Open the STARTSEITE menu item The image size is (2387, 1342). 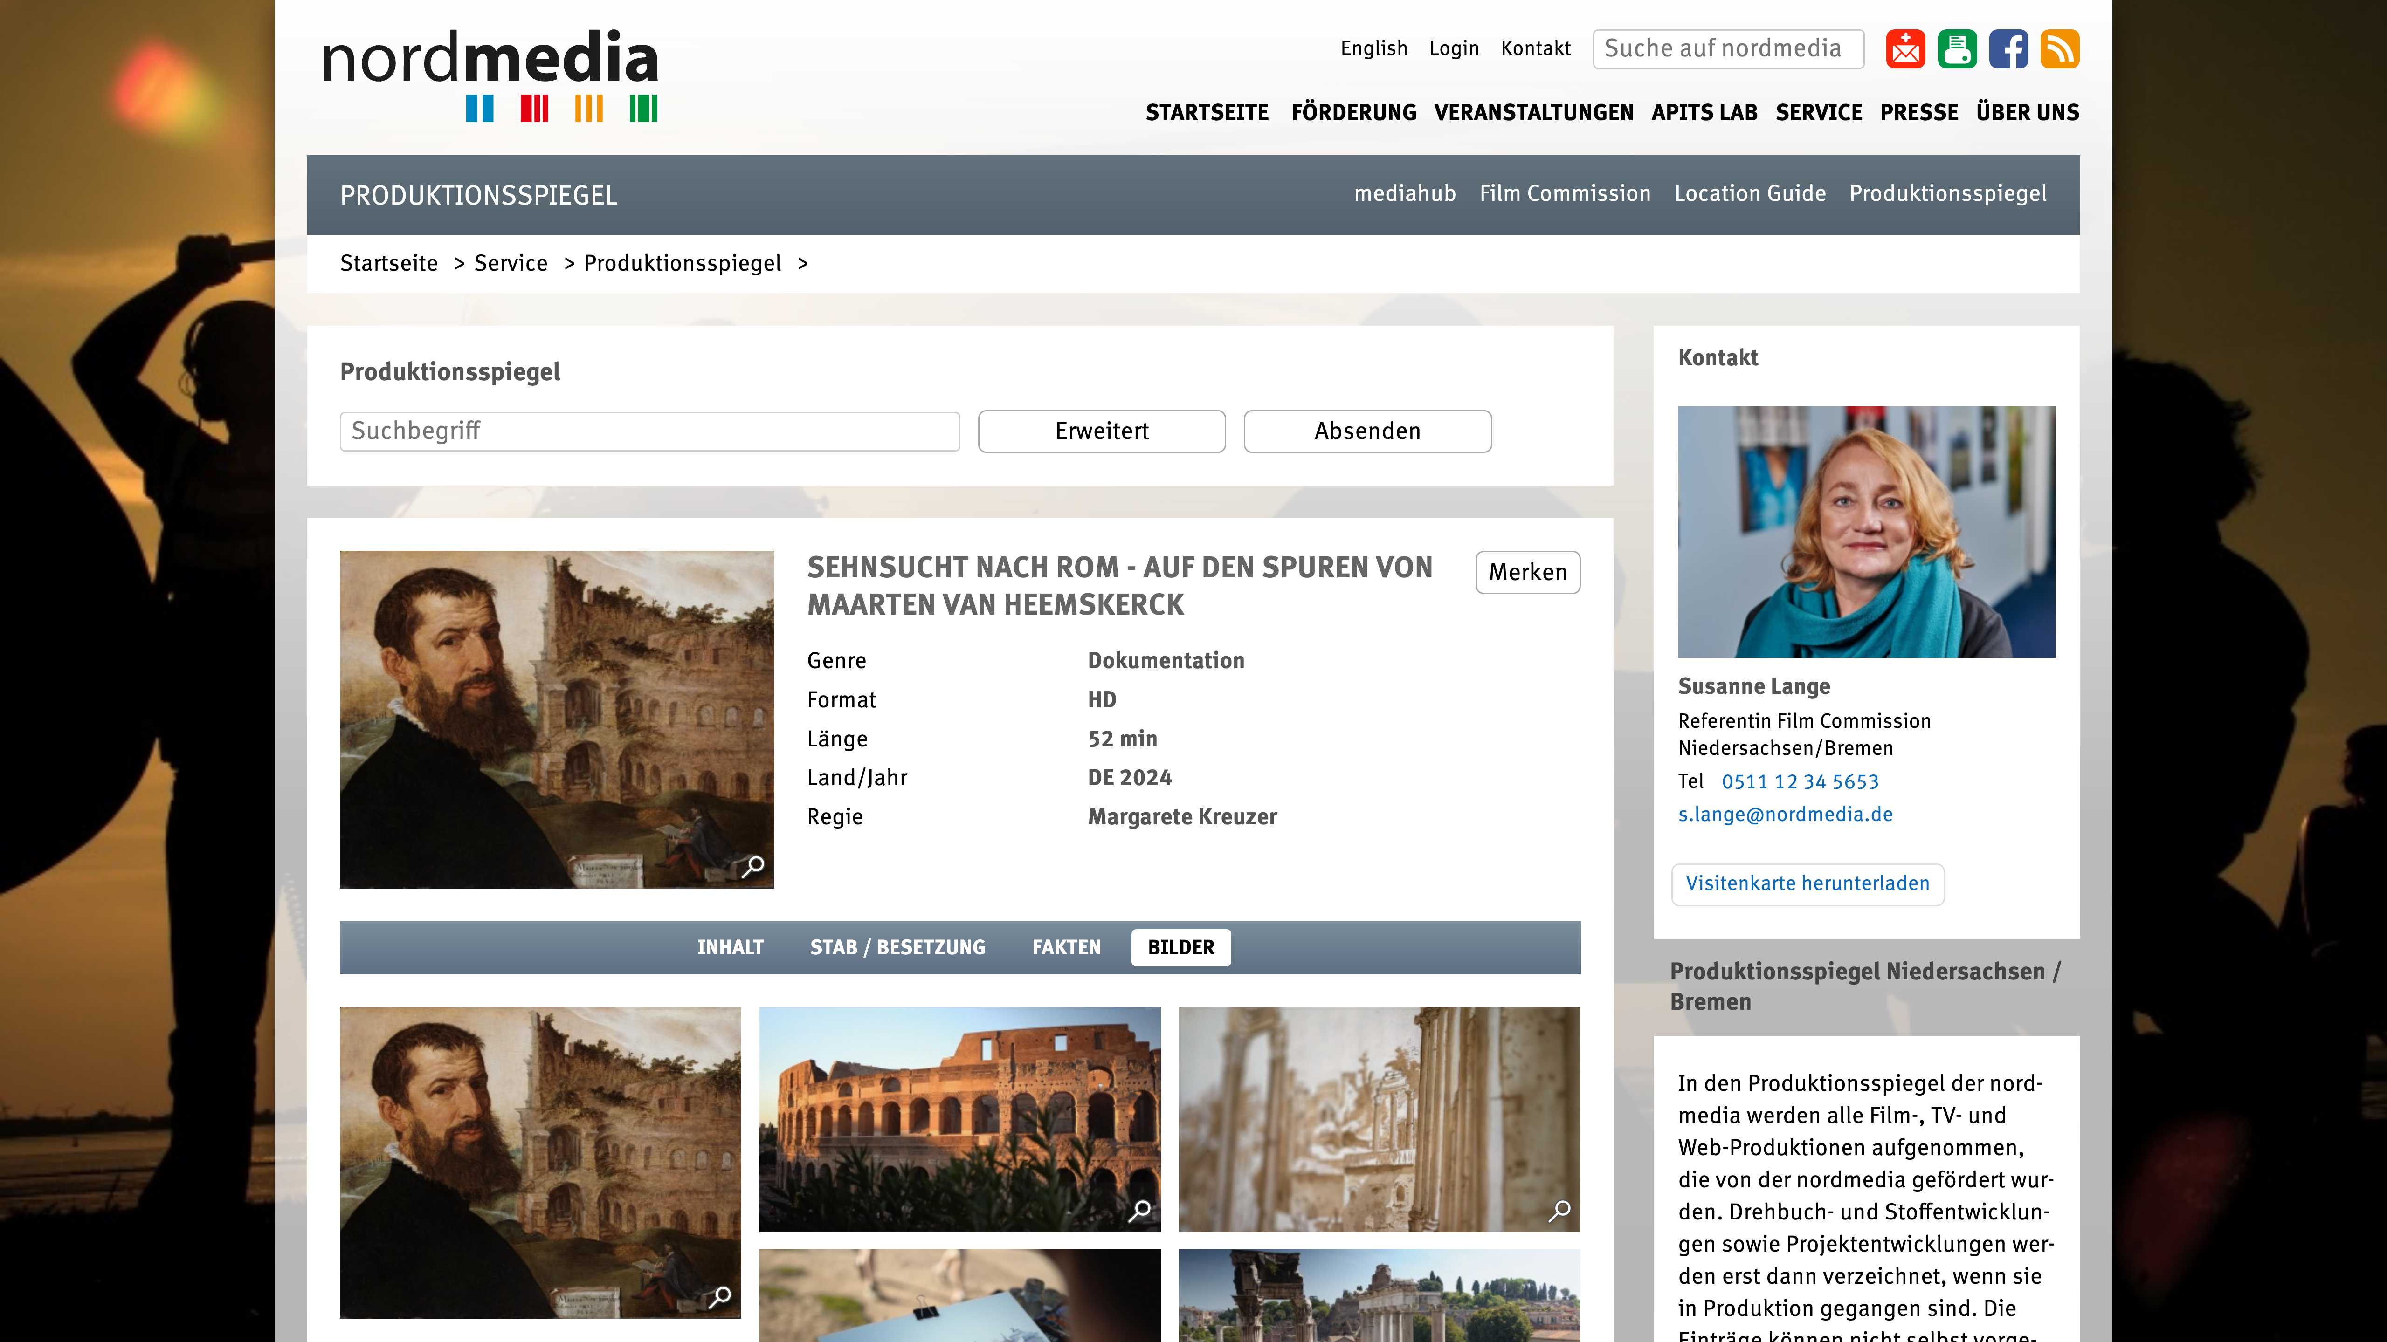[x=1207, y=112]
